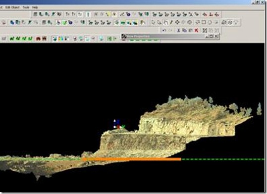
Task: Select the pencil line drawing tool
Action: 171,22
